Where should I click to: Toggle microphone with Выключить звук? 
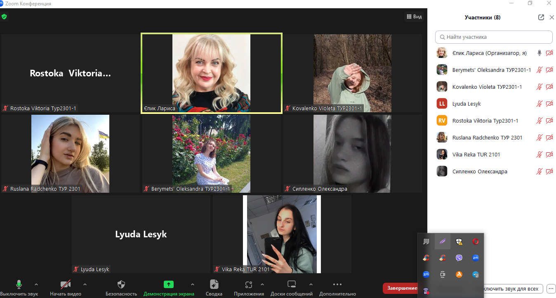coord(19,288)
